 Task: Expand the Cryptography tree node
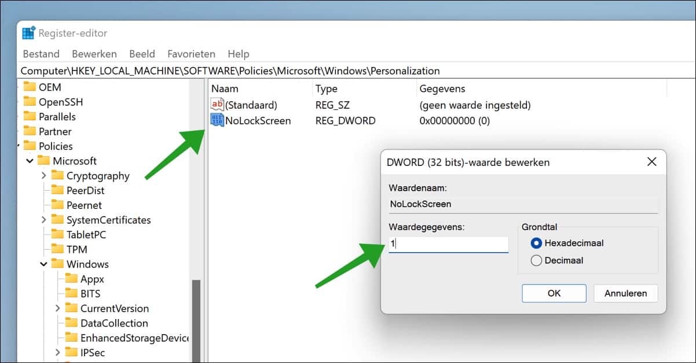point(44,176)
